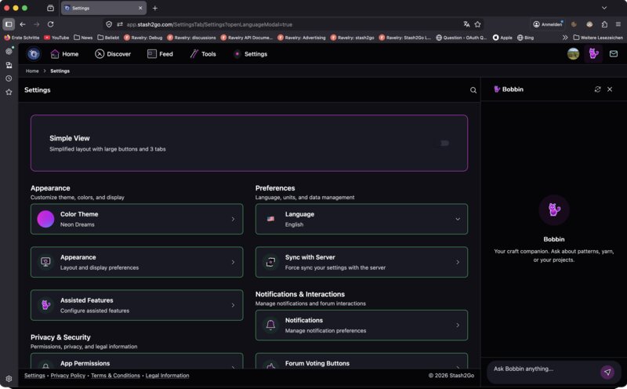Viewport: 627px width, 389px height.
Task: Click the Privacy Policy footer link
Action: (x=68, y=376)
